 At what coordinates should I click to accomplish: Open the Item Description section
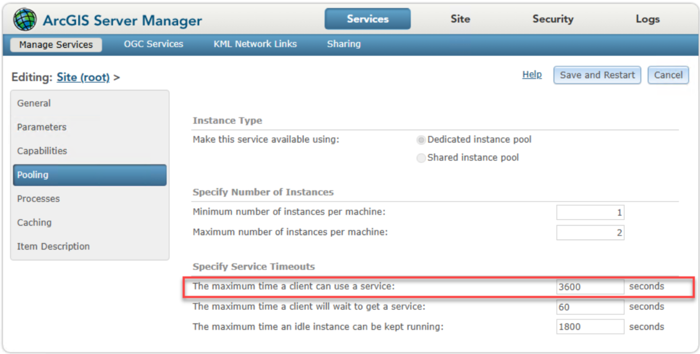point(89,246)
